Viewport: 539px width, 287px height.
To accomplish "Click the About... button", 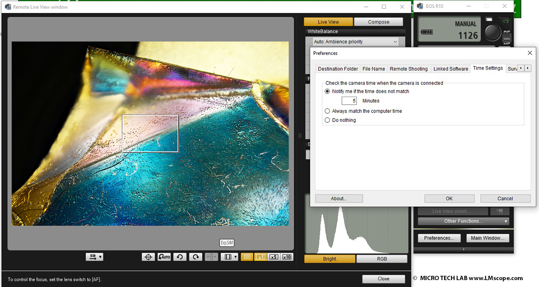I will [338, 199].
